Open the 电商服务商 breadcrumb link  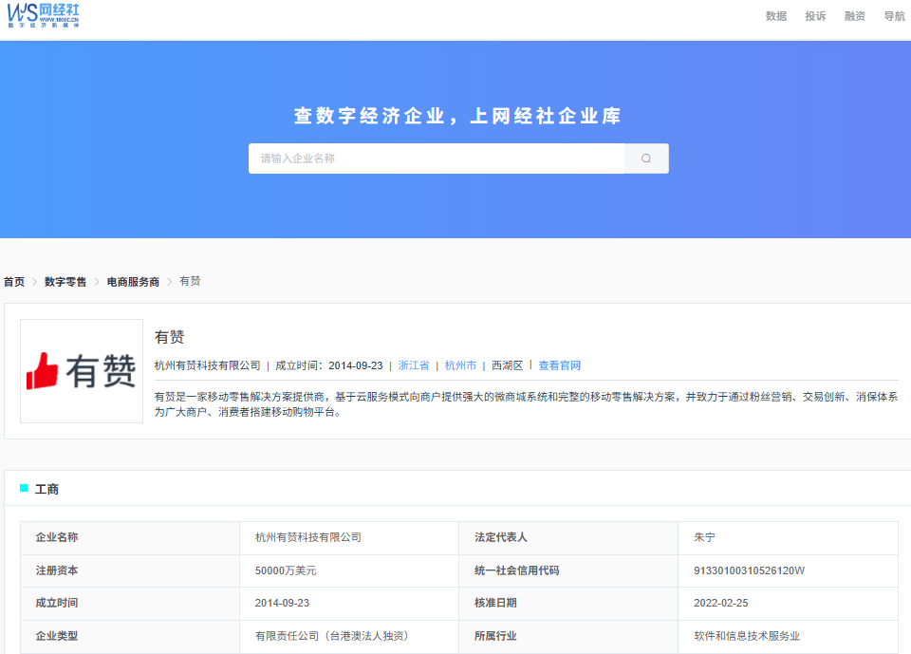click(133, 282)
